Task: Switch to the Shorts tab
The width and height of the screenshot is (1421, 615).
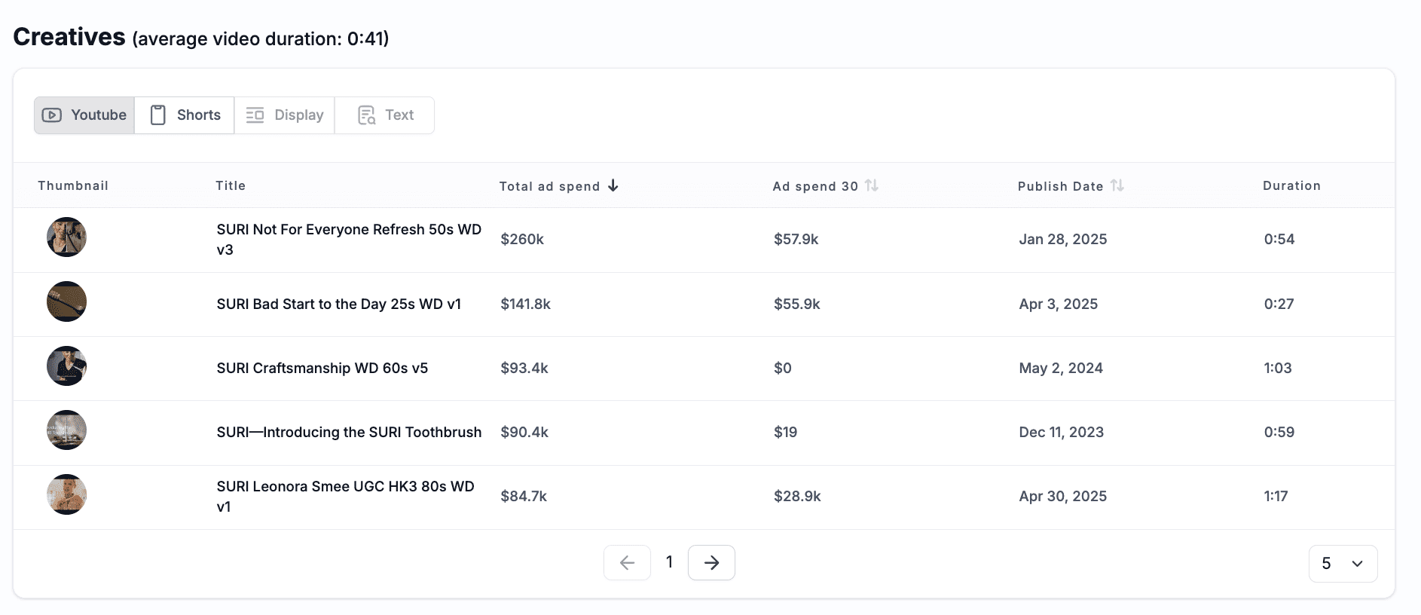Action: coord(185,115)
